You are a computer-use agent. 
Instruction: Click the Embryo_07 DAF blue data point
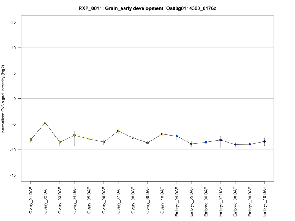[221, 140]
